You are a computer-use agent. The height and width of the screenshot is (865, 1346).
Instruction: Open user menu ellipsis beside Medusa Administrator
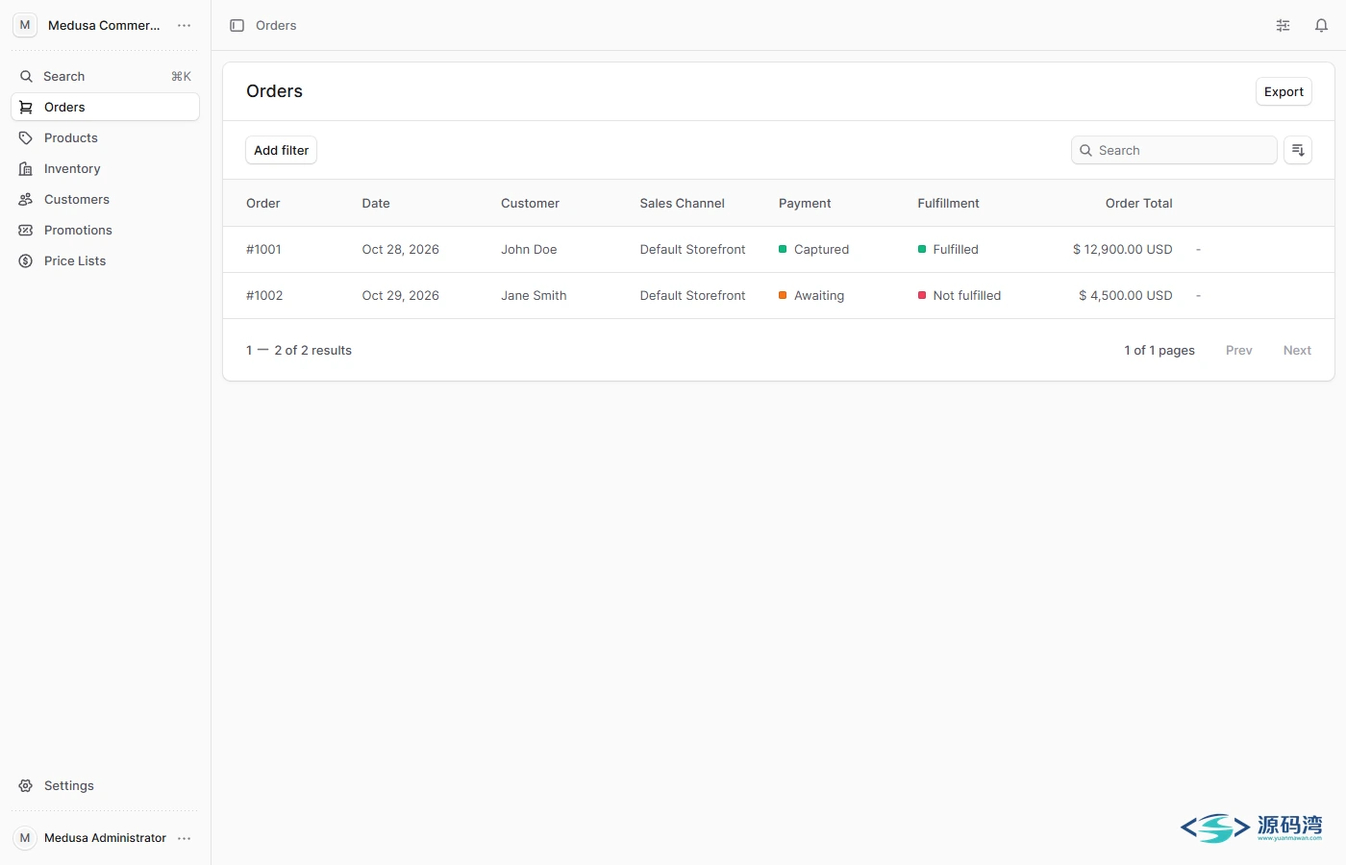coord(184,838)
